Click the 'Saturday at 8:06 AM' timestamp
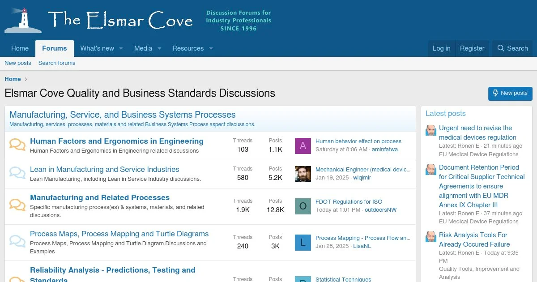Viewport: 537px width, 282px height. pyautogui.click(x=341, y=150)
